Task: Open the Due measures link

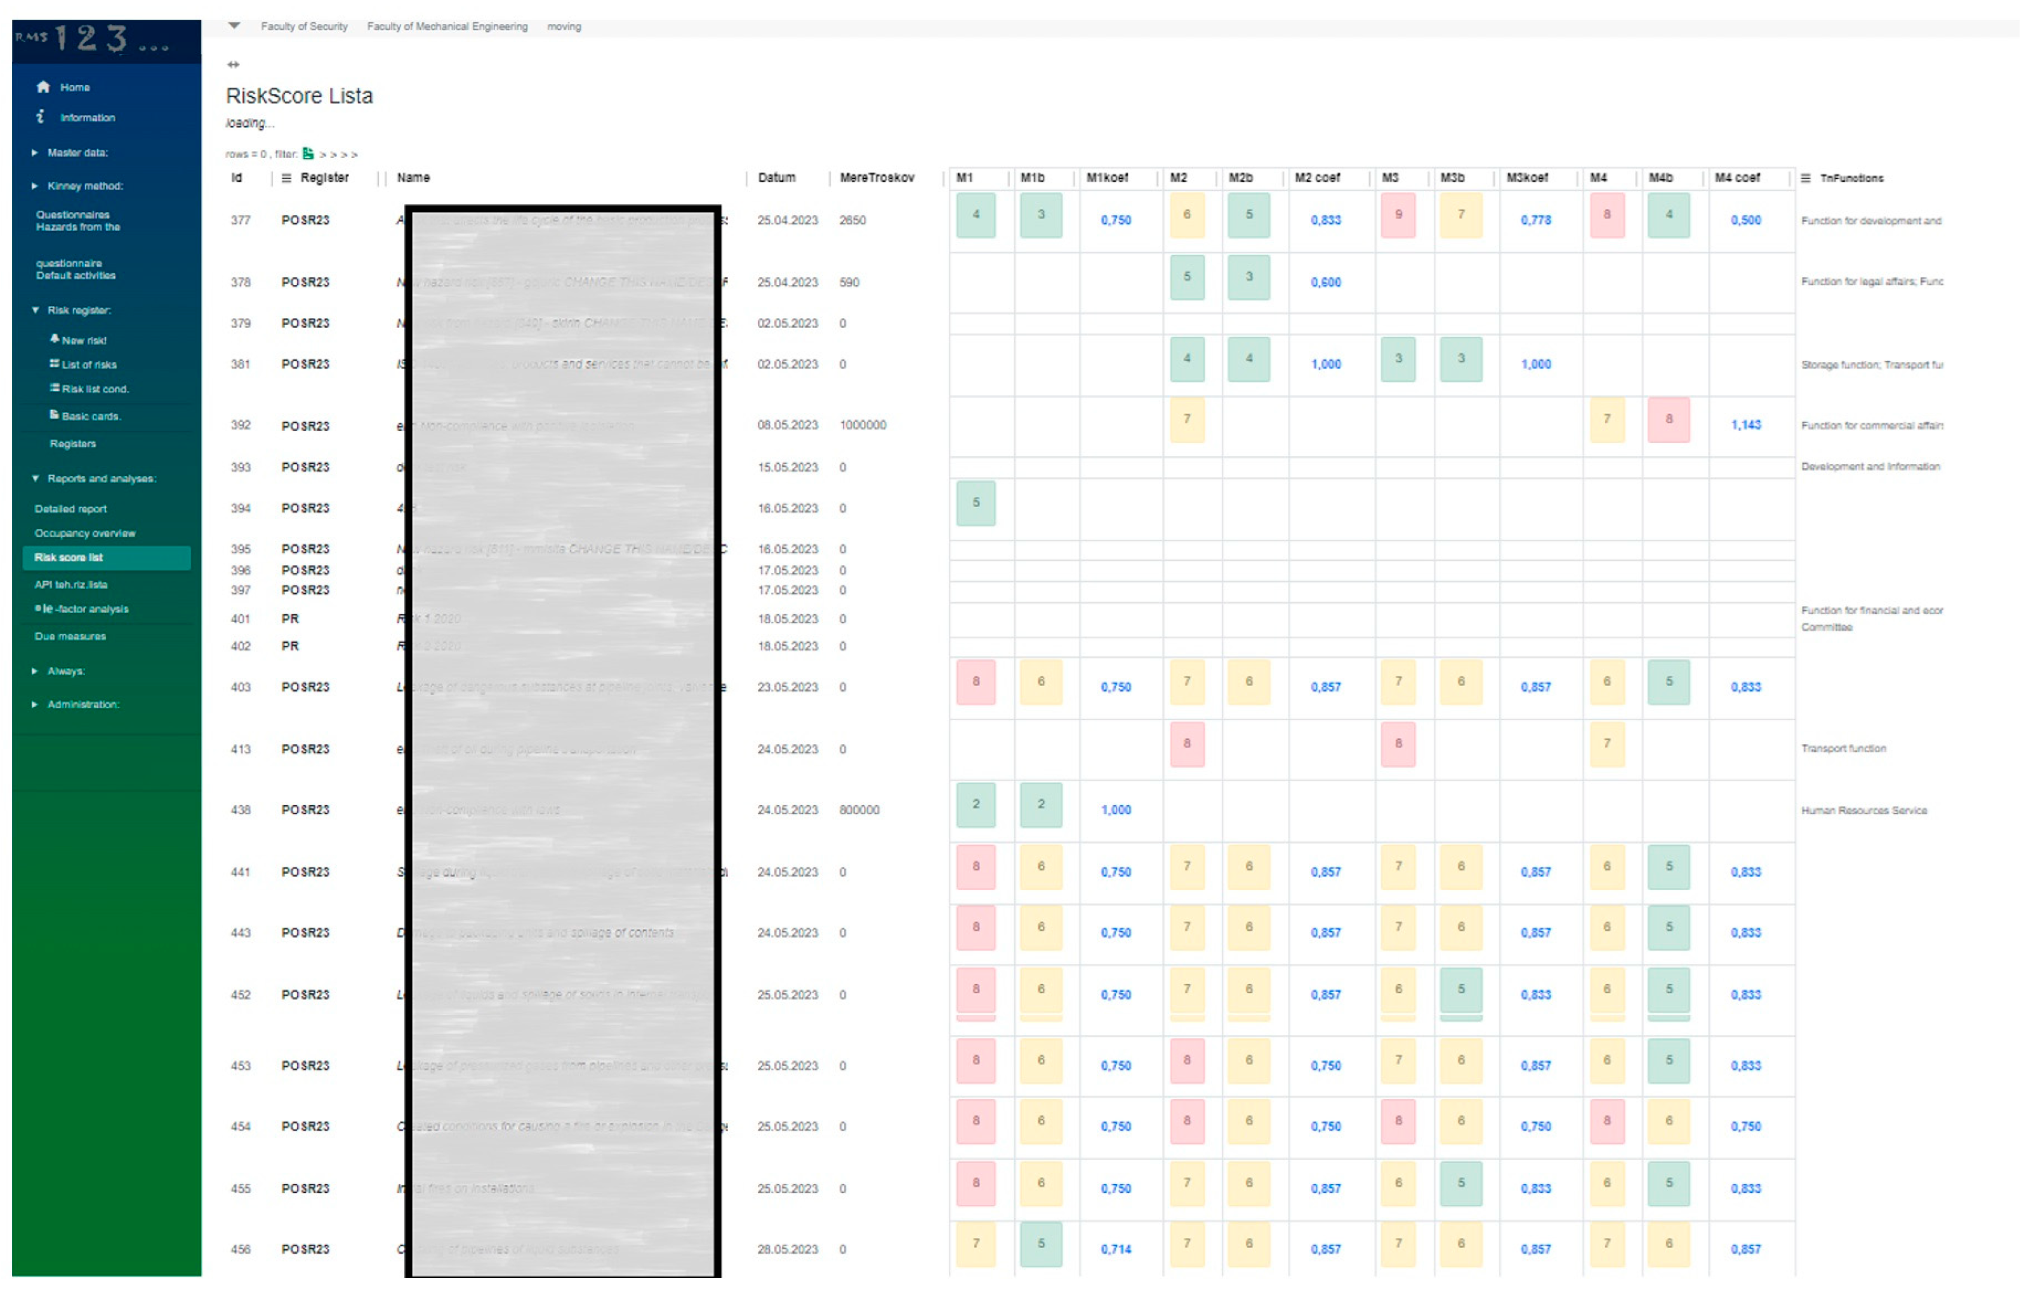Action: coord(70,636)
